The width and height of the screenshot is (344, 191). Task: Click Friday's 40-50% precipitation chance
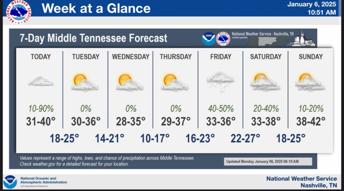(x=220, y=109)
